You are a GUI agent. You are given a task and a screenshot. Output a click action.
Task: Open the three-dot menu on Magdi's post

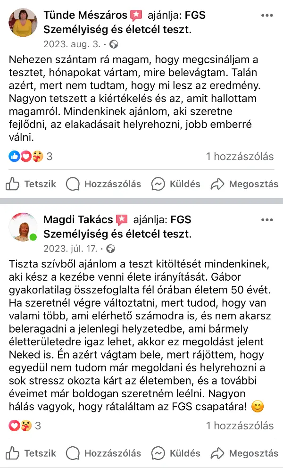point(267,220)
